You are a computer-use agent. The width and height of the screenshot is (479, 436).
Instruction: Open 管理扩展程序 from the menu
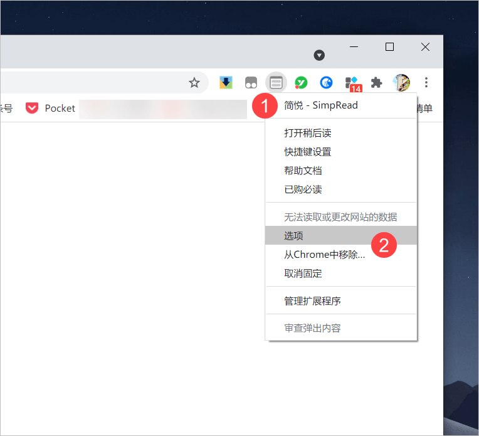[x=341, y=301]
